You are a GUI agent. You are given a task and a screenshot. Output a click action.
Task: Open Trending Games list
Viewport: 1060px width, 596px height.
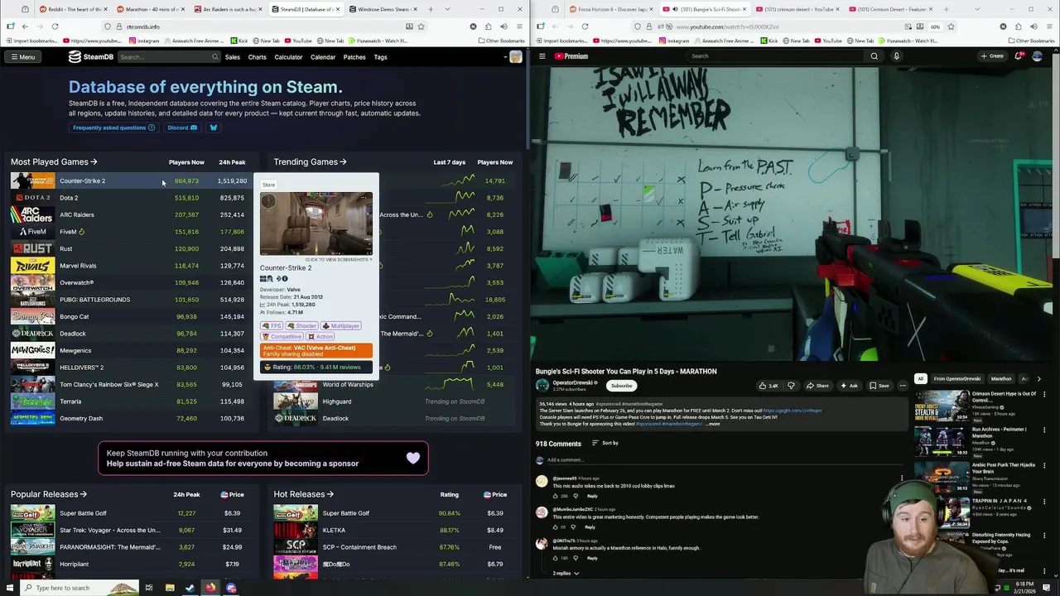click(310, 162)
